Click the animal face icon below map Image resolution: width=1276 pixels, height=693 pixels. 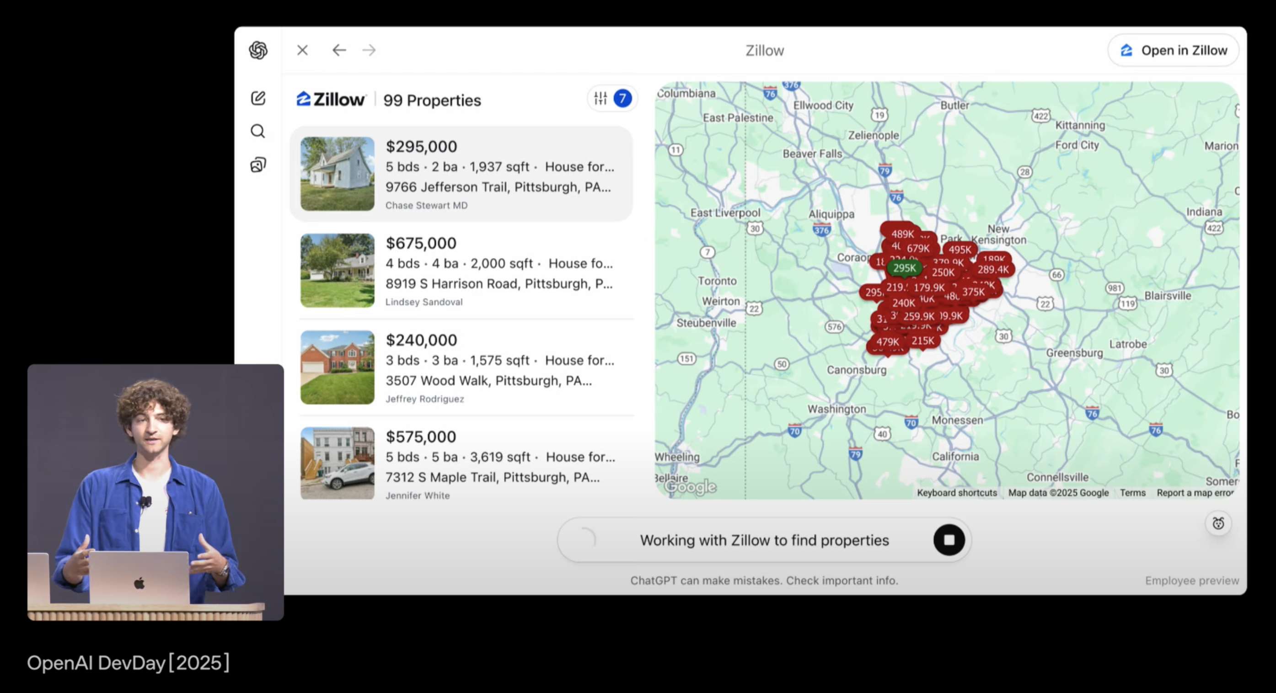click(1218, 523)
